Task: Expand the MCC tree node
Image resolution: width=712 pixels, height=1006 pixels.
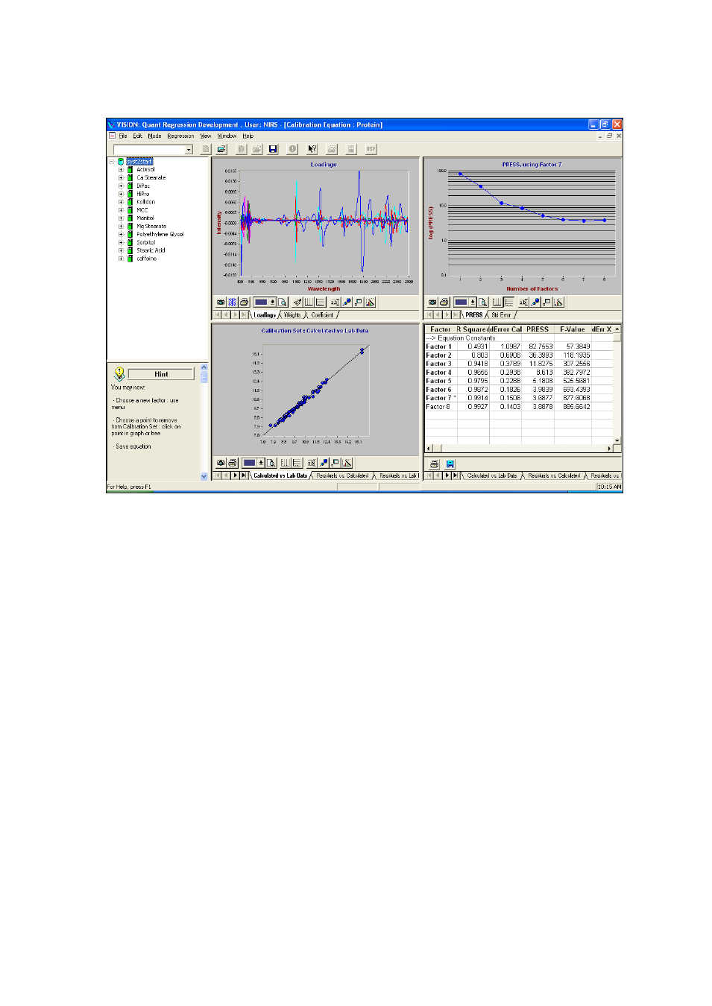Action: [121, 210]
